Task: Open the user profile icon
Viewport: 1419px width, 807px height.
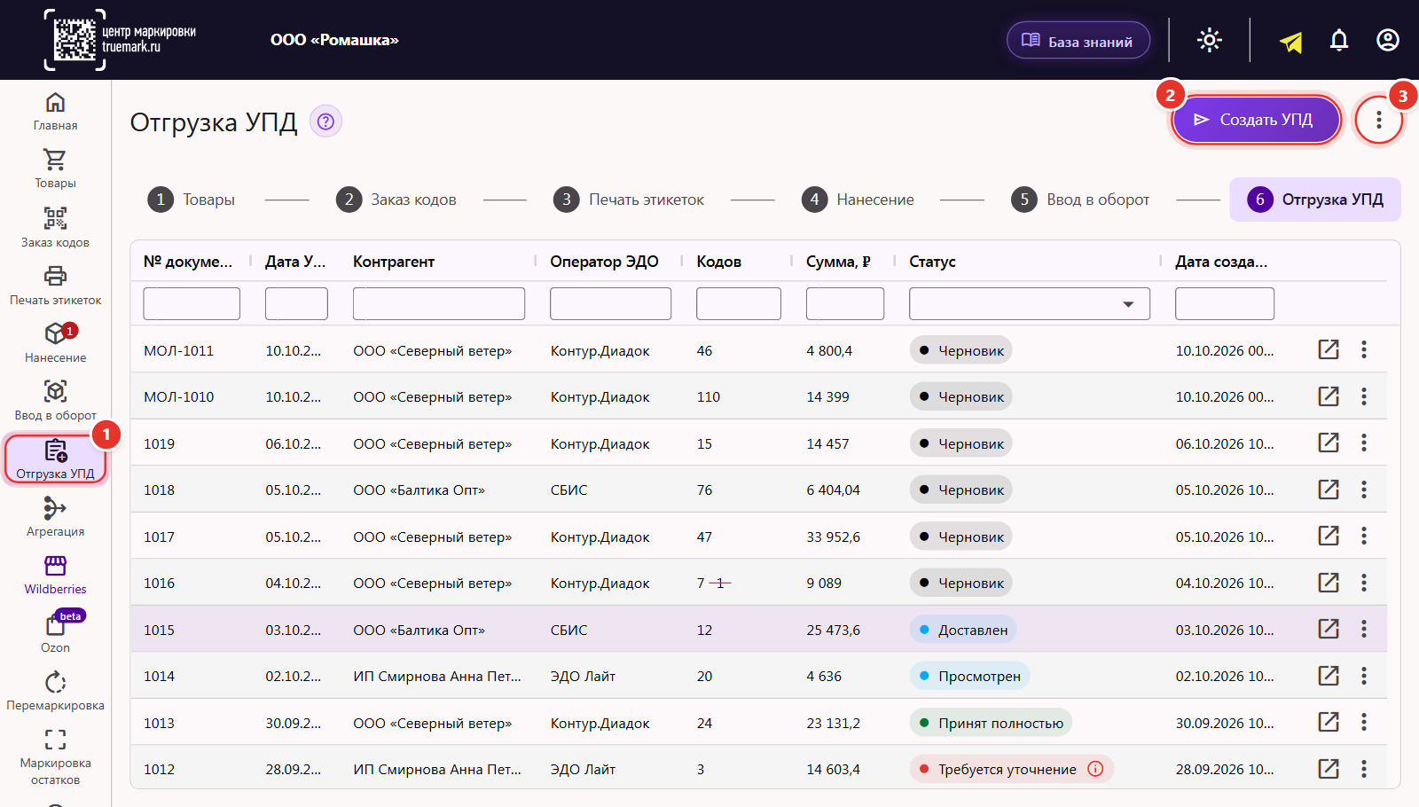Action: point(1388,40)
